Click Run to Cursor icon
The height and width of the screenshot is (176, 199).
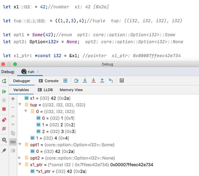111,81
